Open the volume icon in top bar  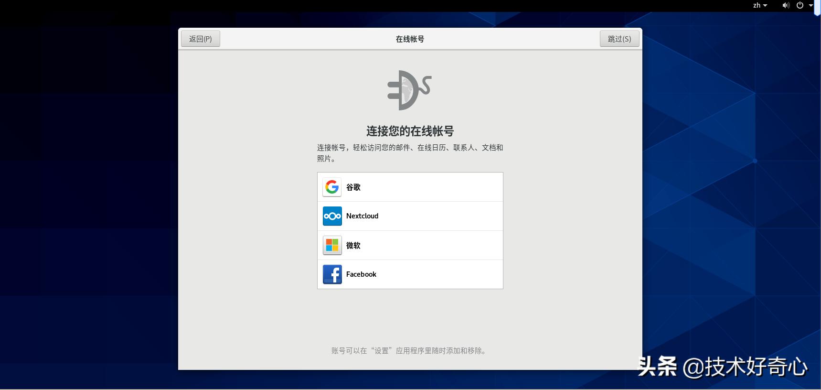pos(786,5)
